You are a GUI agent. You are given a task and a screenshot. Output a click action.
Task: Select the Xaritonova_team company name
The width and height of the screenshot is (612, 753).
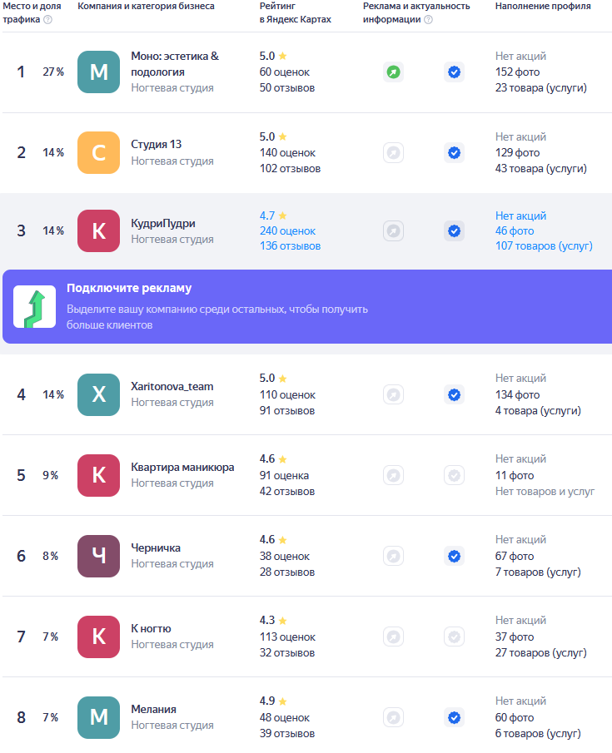172,386
